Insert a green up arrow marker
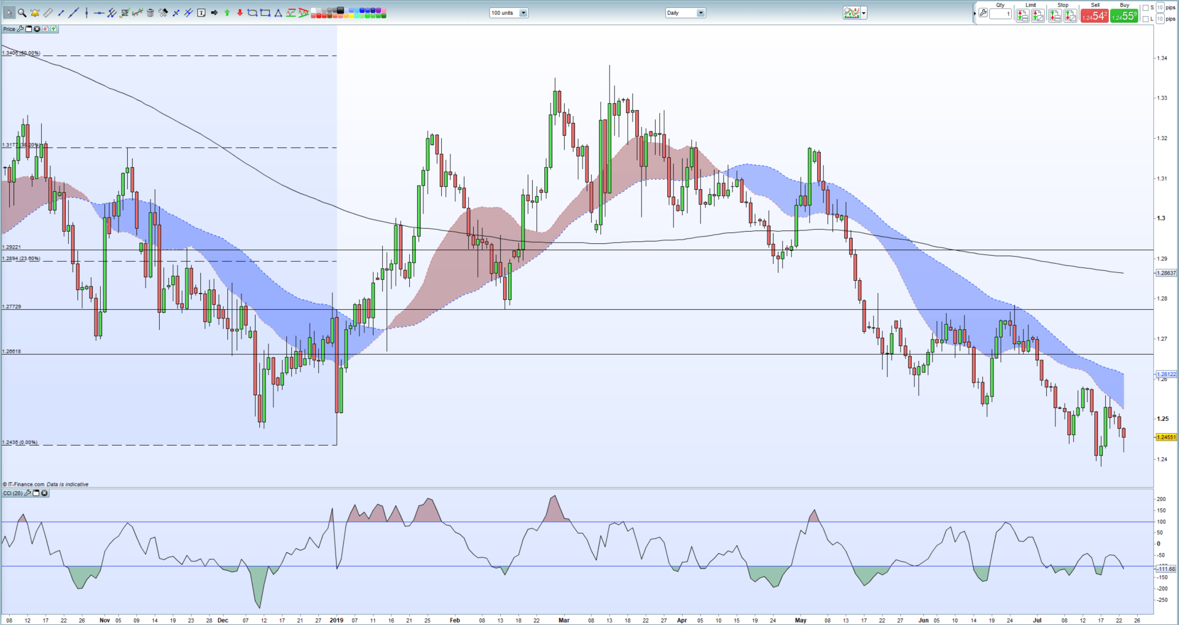 tap(227, 13)
